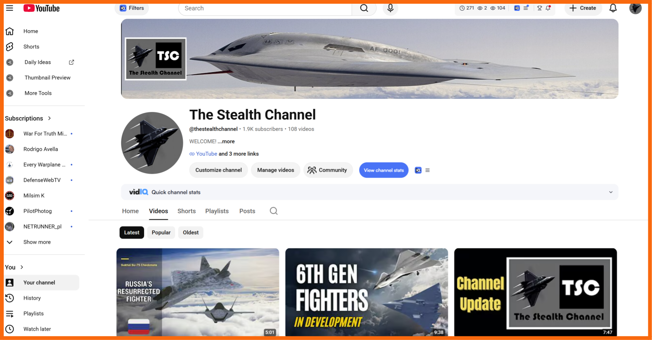Open War For Truth Mi... subscription

41,134
